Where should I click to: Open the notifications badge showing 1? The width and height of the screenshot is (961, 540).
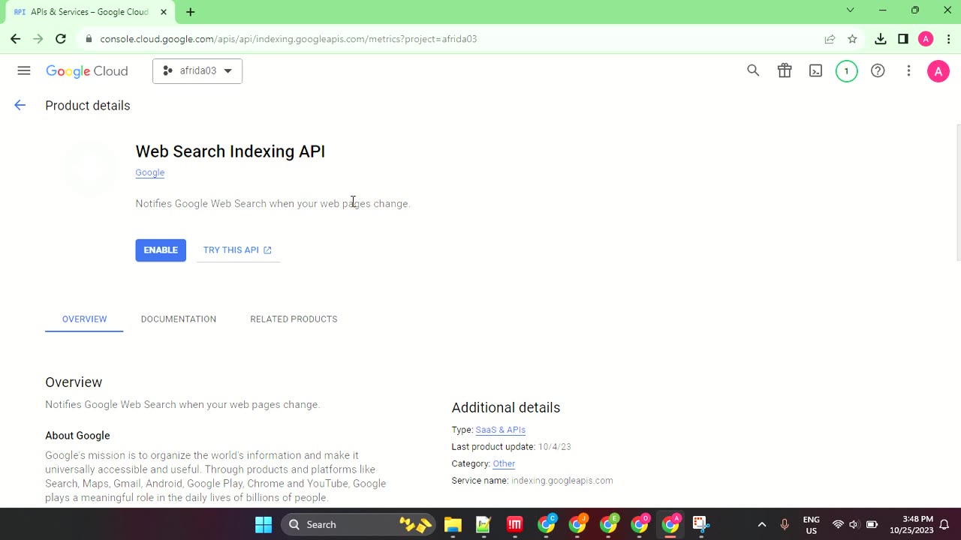846,71
